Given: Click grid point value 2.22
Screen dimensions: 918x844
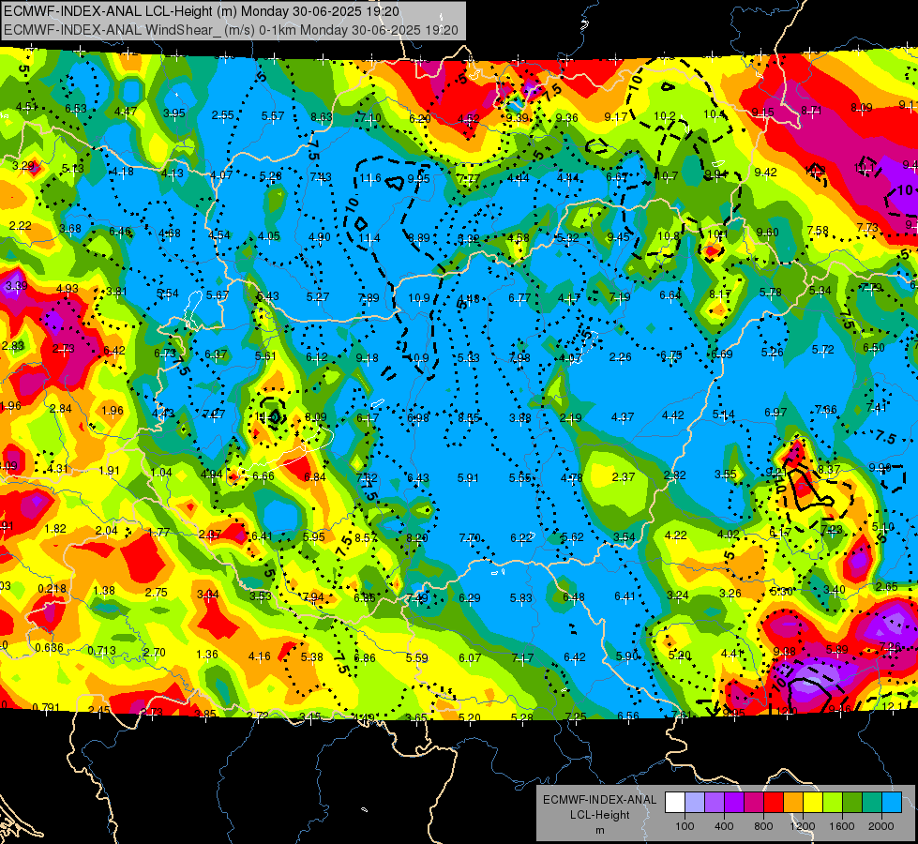Looking at the screenshot, I should point(20,226).
